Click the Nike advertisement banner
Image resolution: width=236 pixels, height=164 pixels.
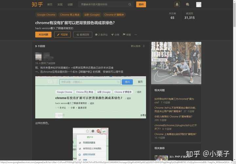click(x=176, y=63)
